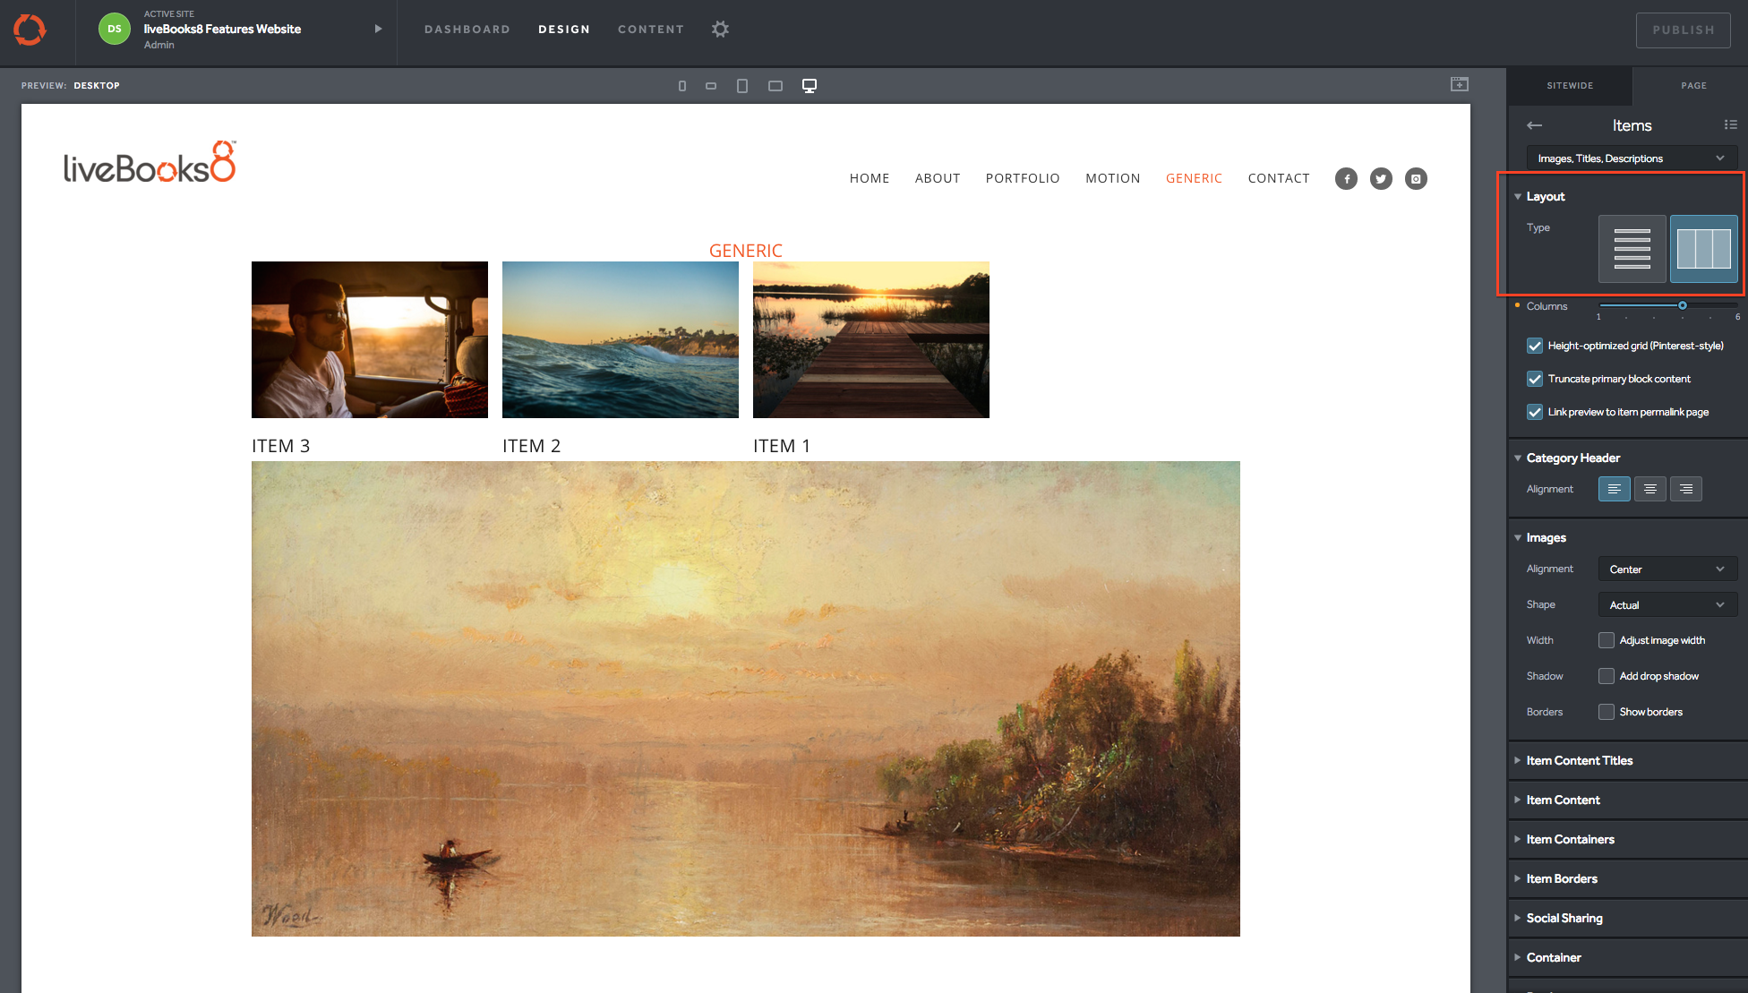
Task: Click the Columns slider track
Action: pyautogui.click(x=1639, y=306)
